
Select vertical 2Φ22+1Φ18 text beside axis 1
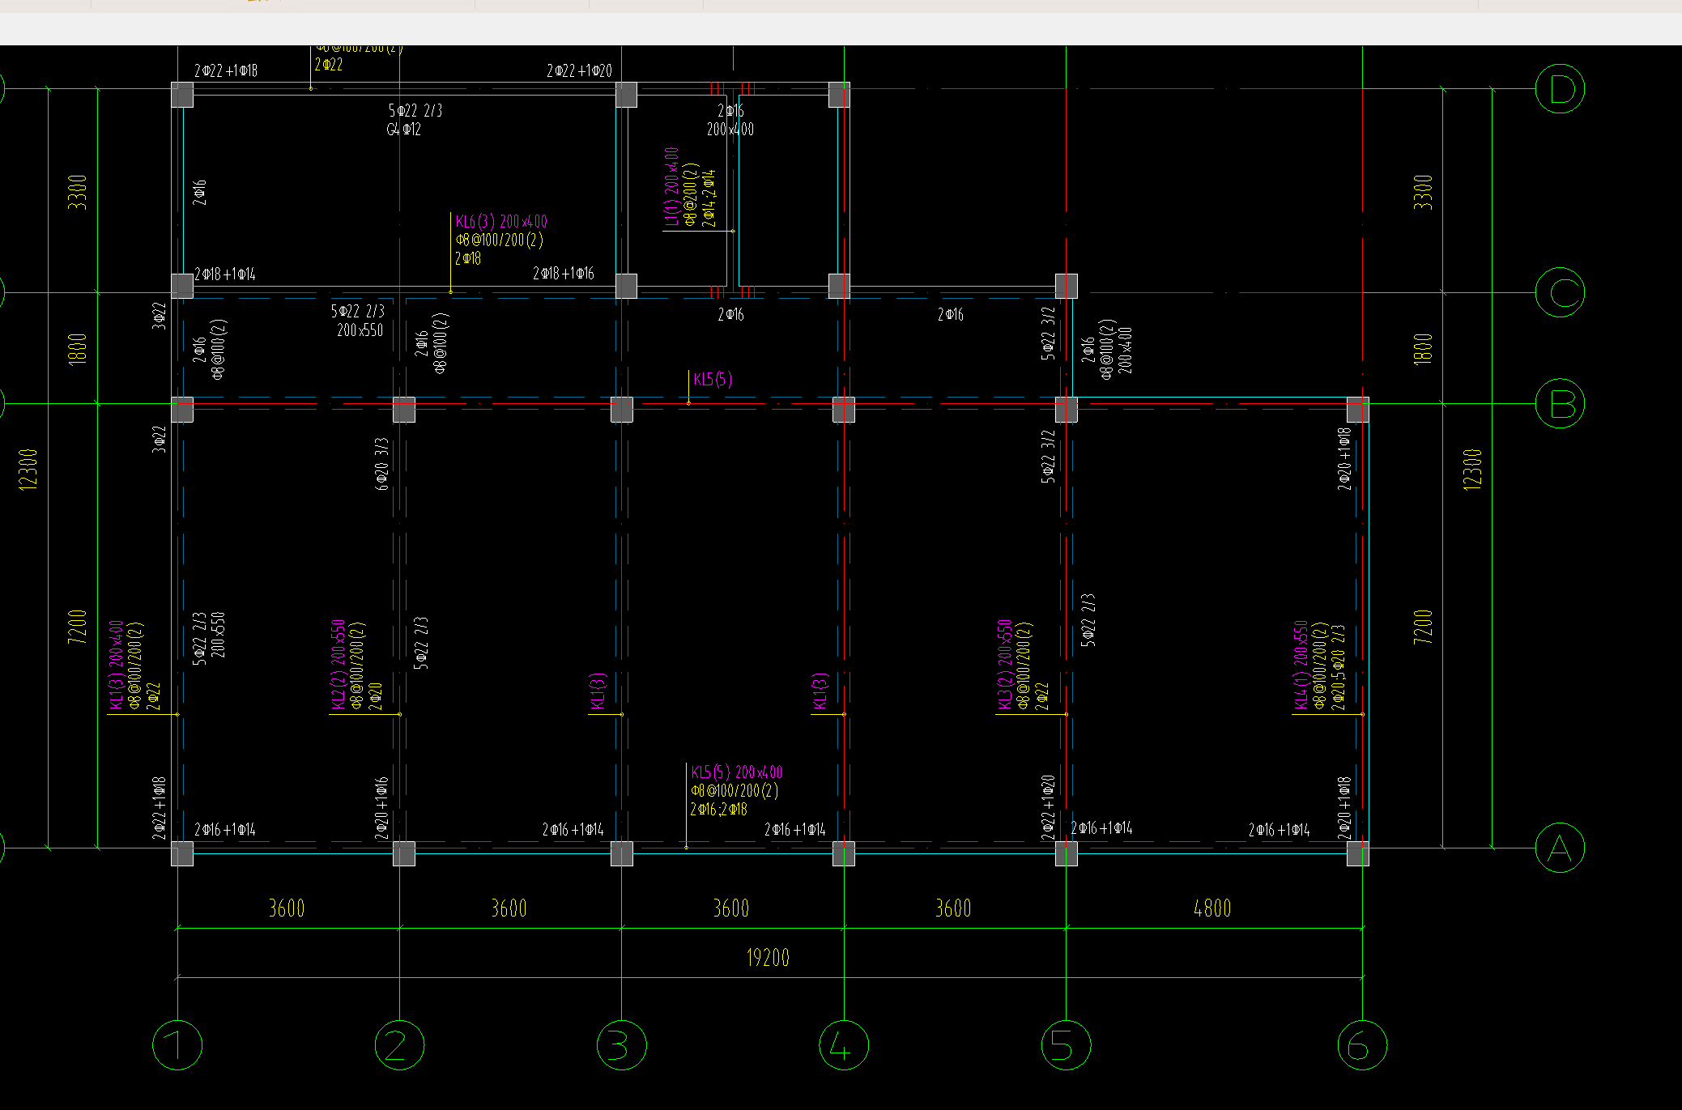(x=160, y=808)
